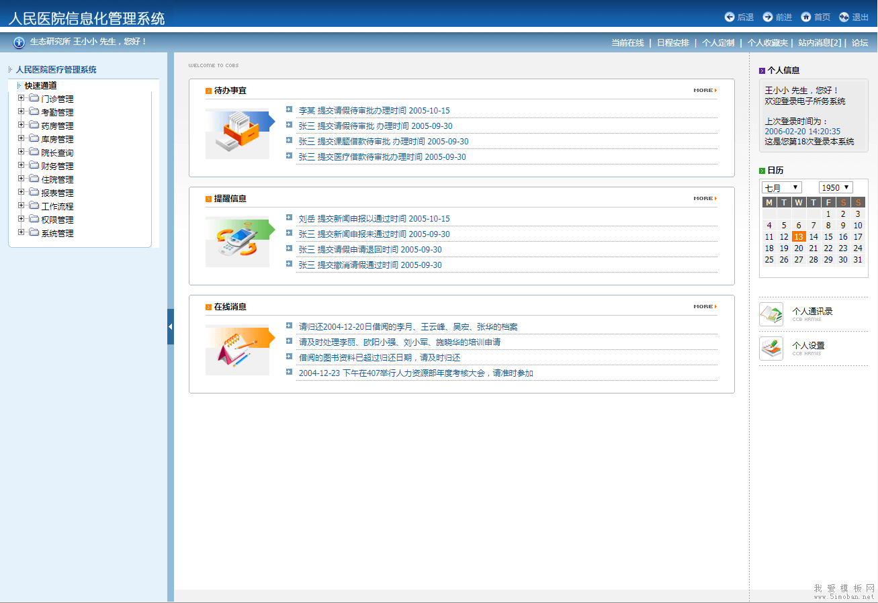Expand the 门诊管理 tree node

[x=21, y=98]
